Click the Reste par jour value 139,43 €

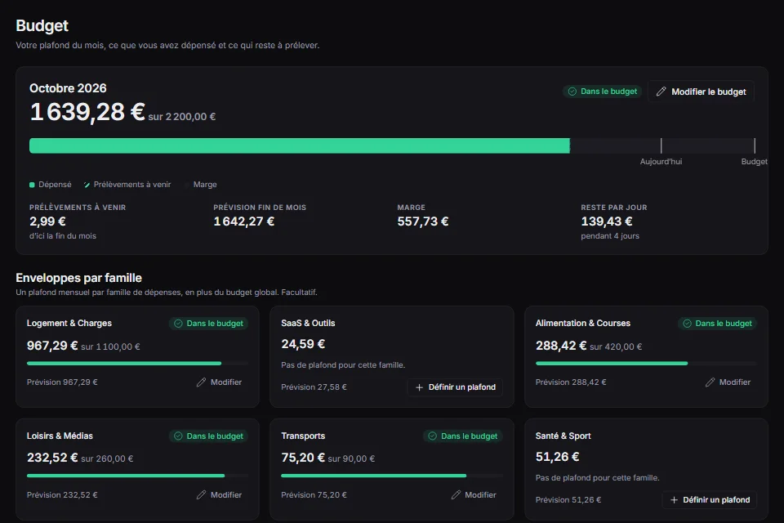pos(607,221)
